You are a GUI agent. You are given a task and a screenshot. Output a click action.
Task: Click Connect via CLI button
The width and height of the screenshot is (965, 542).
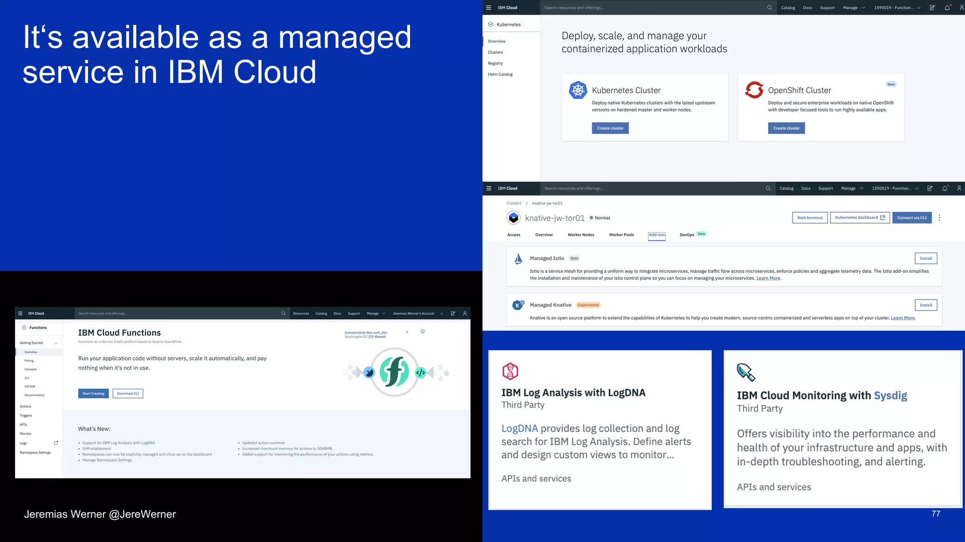pyautogui.click(x=912, y=218)
